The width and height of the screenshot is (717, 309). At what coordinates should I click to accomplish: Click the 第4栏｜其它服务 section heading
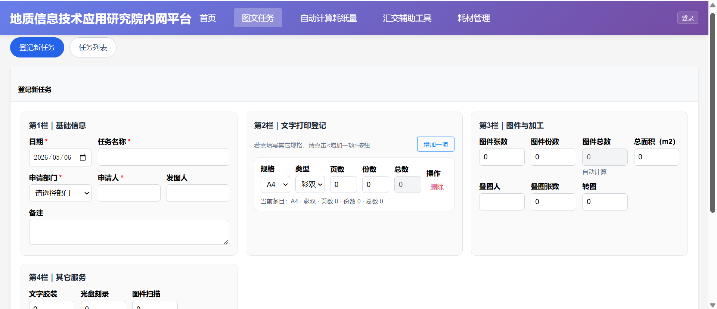[x=58, y=277]
